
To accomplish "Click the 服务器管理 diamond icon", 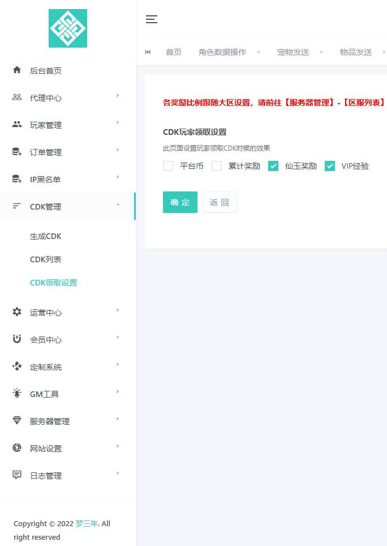I will tap(16, 420).
